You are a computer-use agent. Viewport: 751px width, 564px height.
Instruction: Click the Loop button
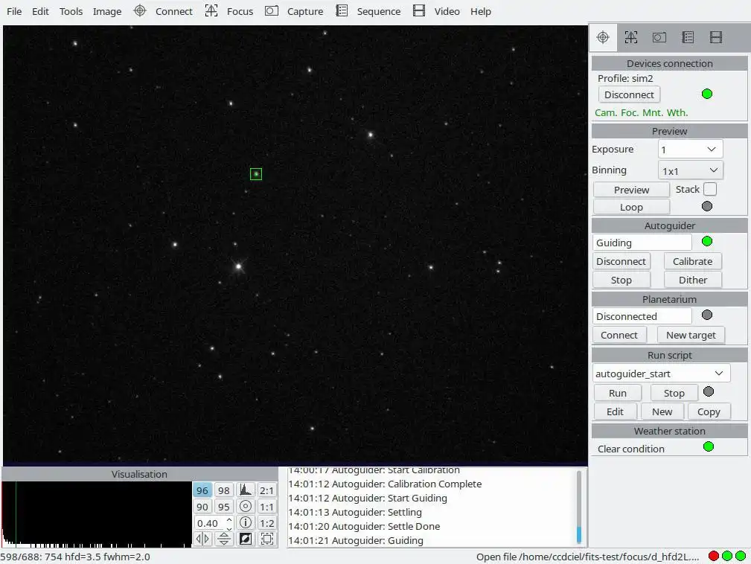pyautogui.click(x=631, y=207)
